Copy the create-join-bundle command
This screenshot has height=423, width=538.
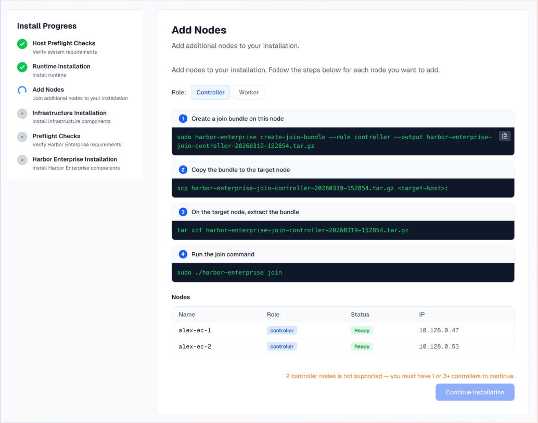coord(504,136)
